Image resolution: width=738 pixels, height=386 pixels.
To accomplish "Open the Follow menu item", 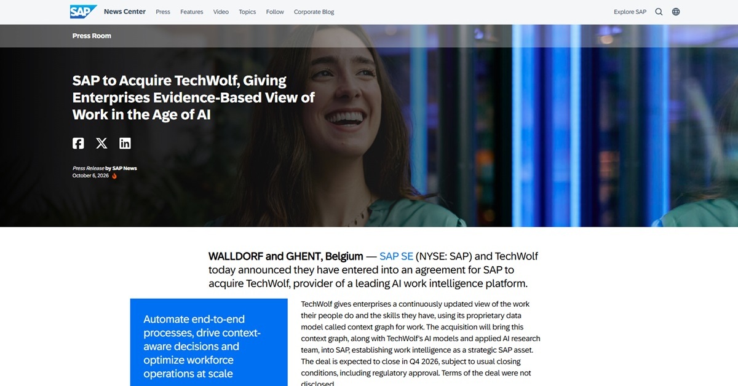I will (x=275, y=12).
